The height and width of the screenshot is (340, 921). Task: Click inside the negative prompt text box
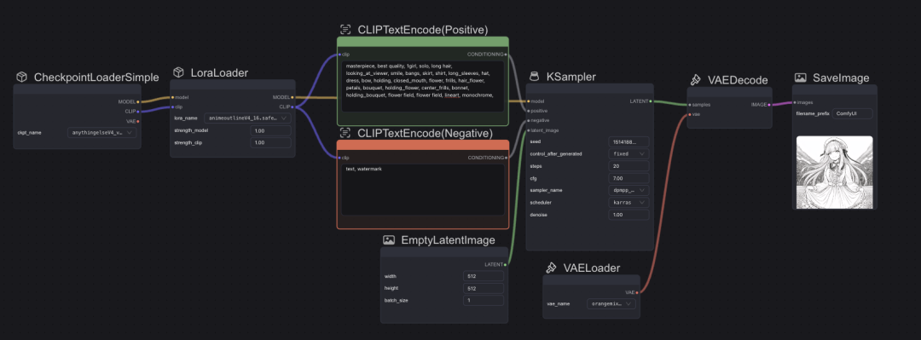[x=423, y=190]
